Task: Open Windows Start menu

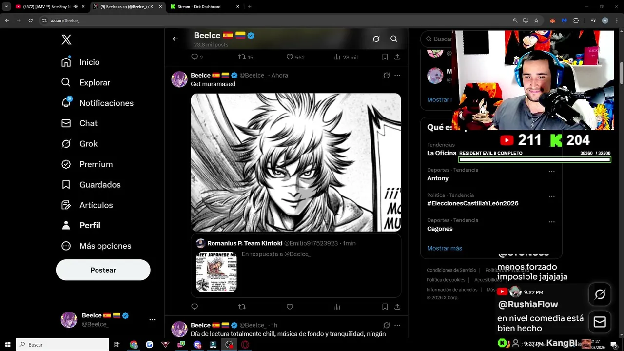Action: point(8,345)
